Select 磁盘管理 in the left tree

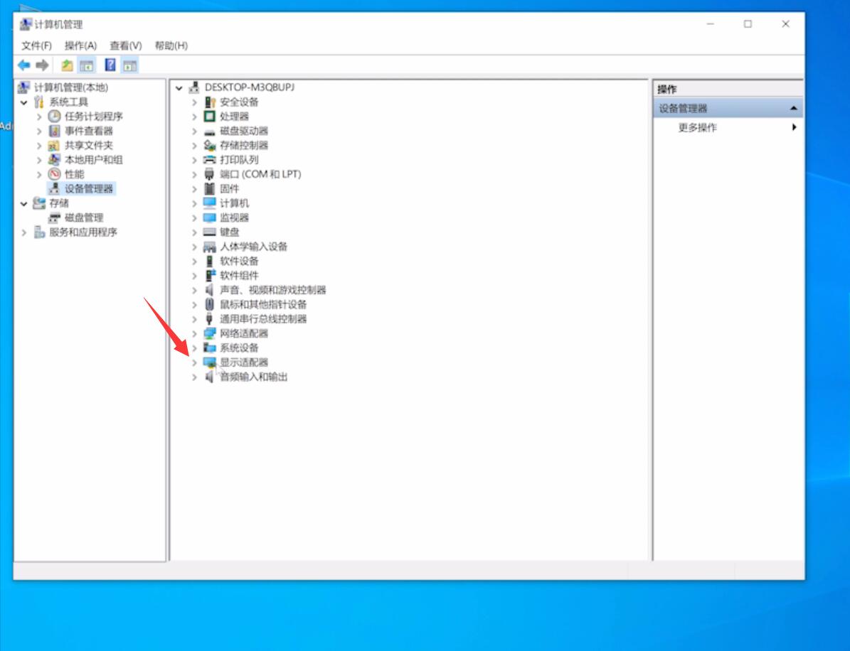(84, 217)
